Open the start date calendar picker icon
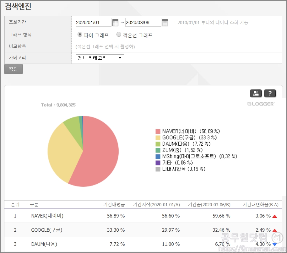Viewport: 287px width, 253px height. click(x=115, y=23)
